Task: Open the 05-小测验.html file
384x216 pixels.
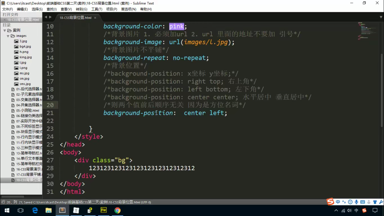Action: point(28,111)
